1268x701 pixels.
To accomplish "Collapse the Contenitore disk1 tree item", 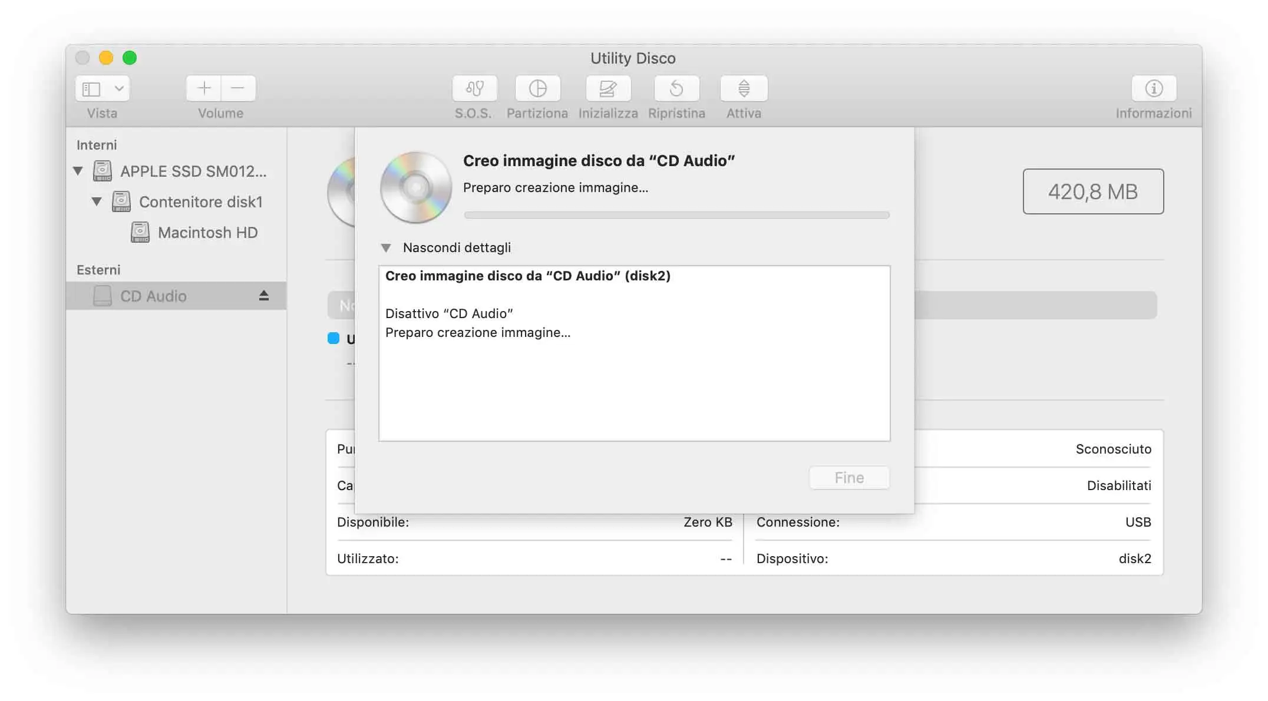I will click(97, 201).
